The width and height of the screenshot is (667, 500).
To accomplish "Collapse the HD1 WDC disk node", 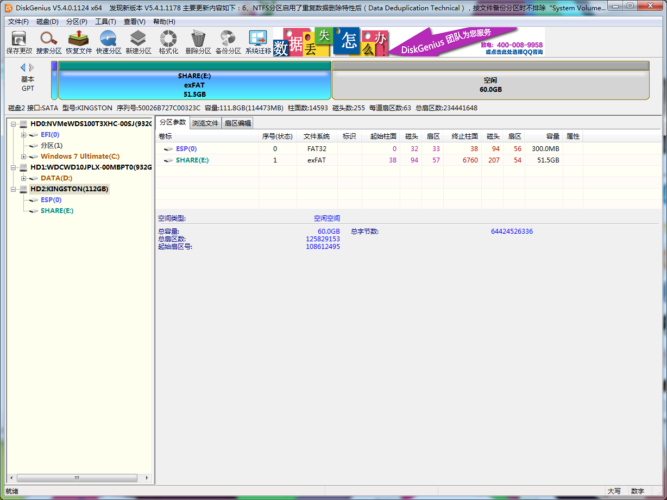I will 13,167.
